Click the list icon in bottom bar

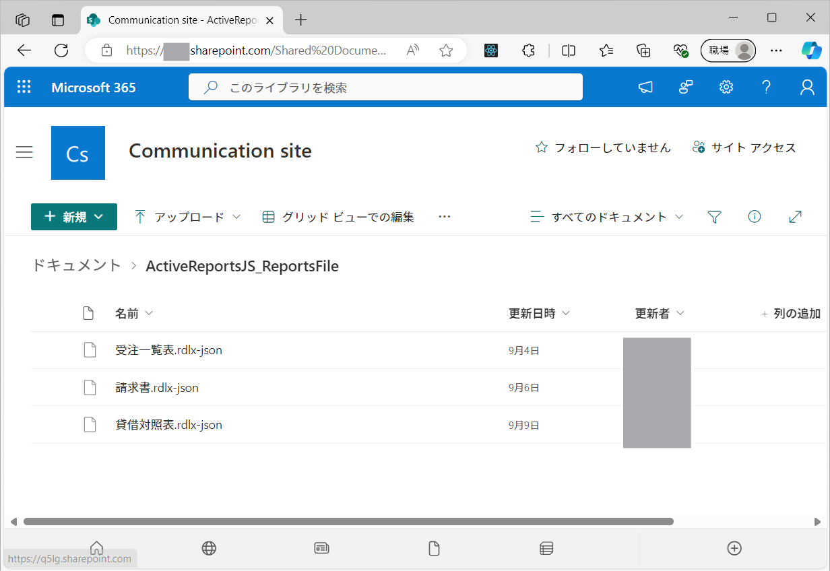click(546, 548)
